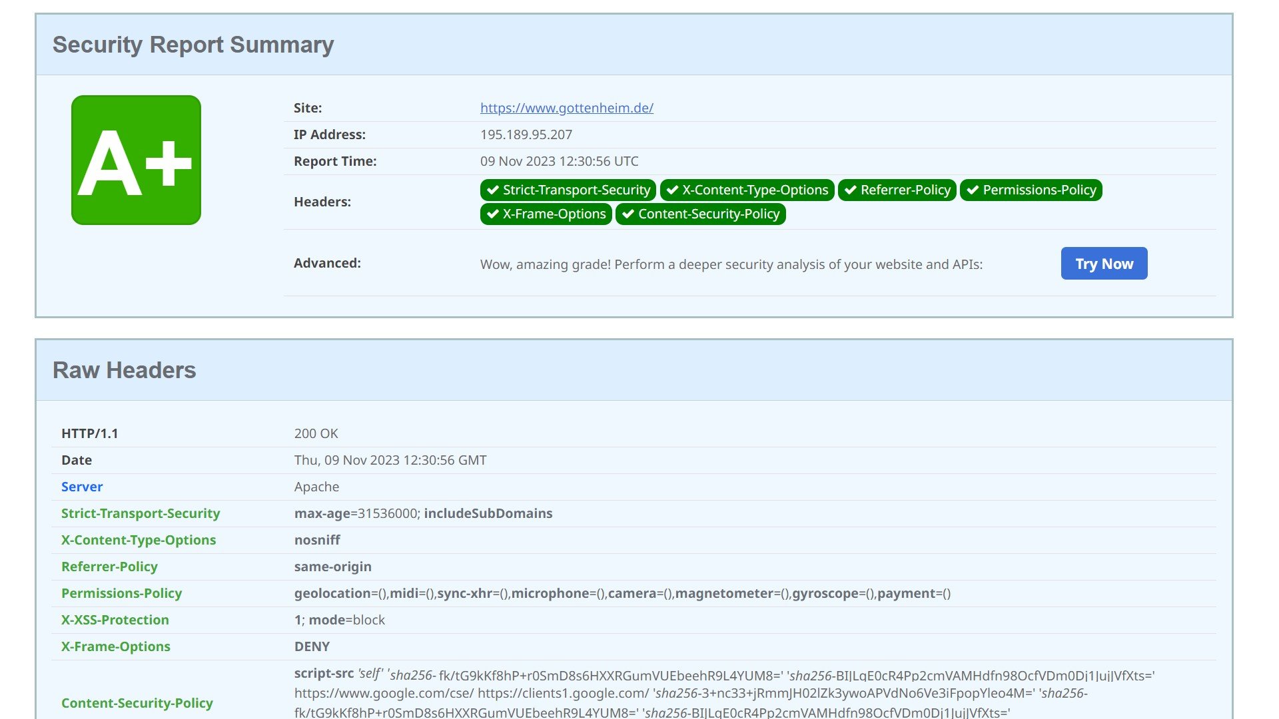
Task: Click the Raw Headers section heading
Action: click(124, 370)
